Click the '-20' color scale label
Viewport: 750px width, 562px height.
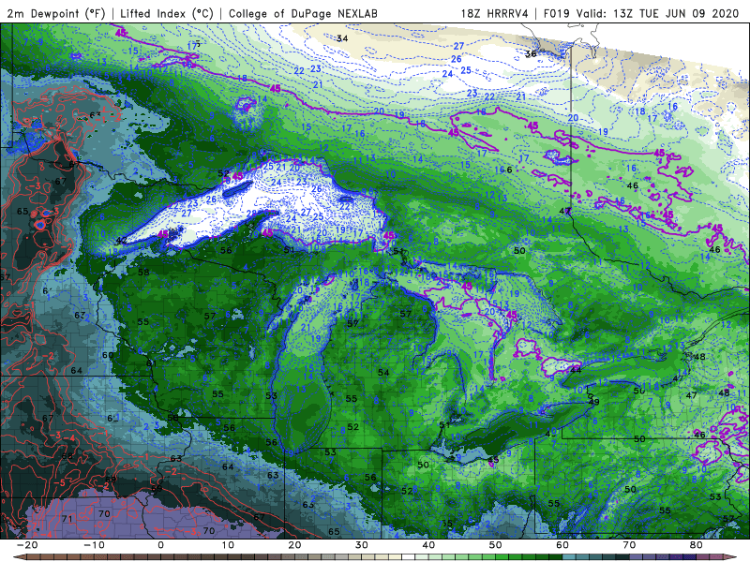pyautogui.click(x=27, y=545)
